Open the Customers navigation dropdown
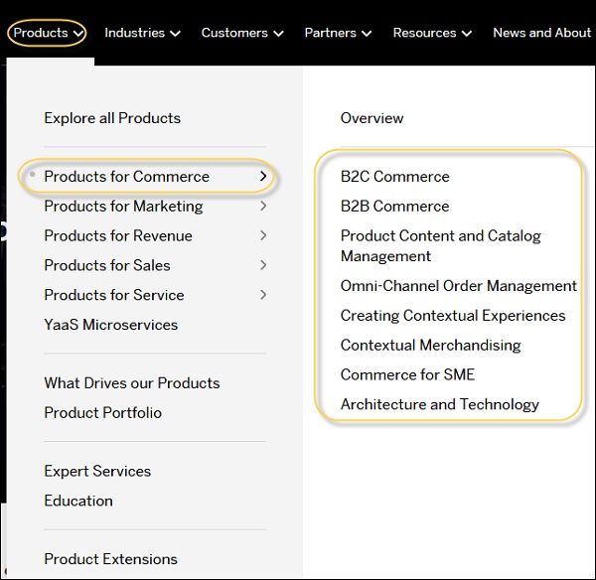Image resolution: width=596 pixels, height=580 pixels. [241, 33]
